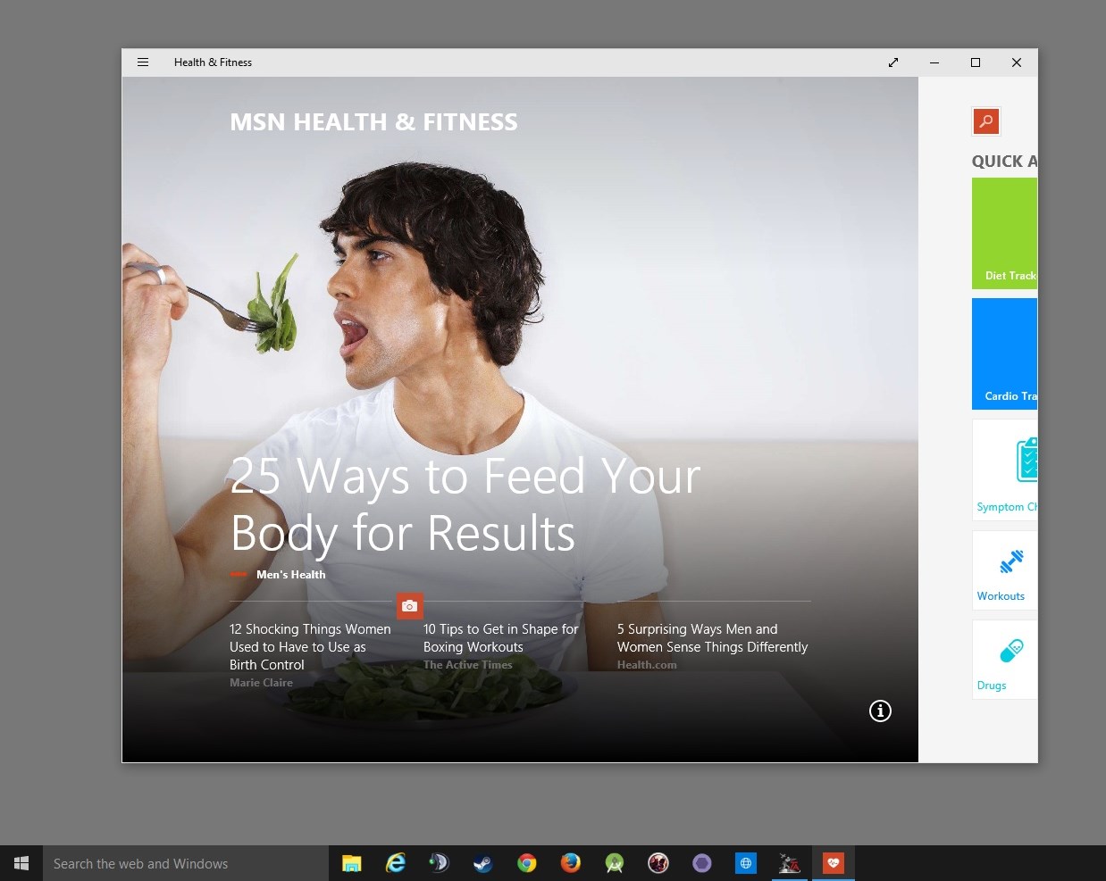Close the Health & Fitness window
Screen dimensions: 1106x881
(x=1017, y=62)
